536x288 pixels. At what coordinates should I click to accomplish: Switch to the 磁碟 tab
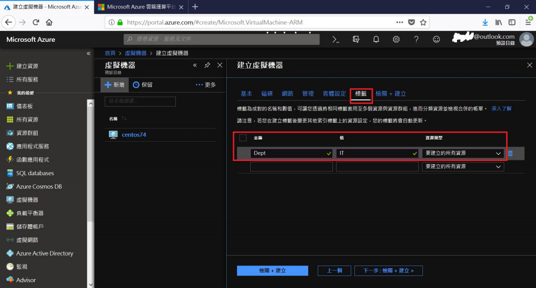click(x=267, y=94)
